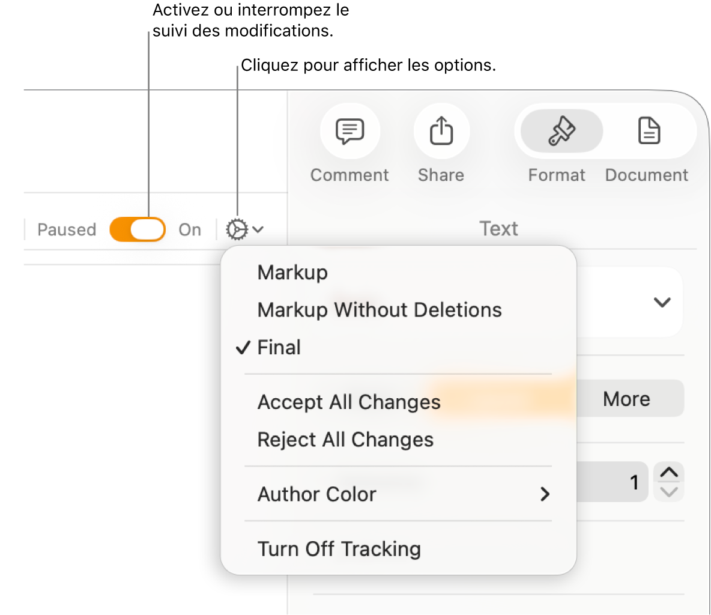
Task: Click the tracking options gear icon
Action: pyautogui.click(x=236, y=229)
